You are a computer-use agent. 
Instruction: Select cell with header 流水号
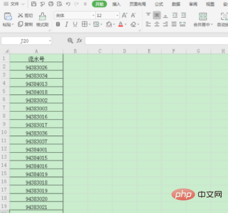(x=36, y=58)
